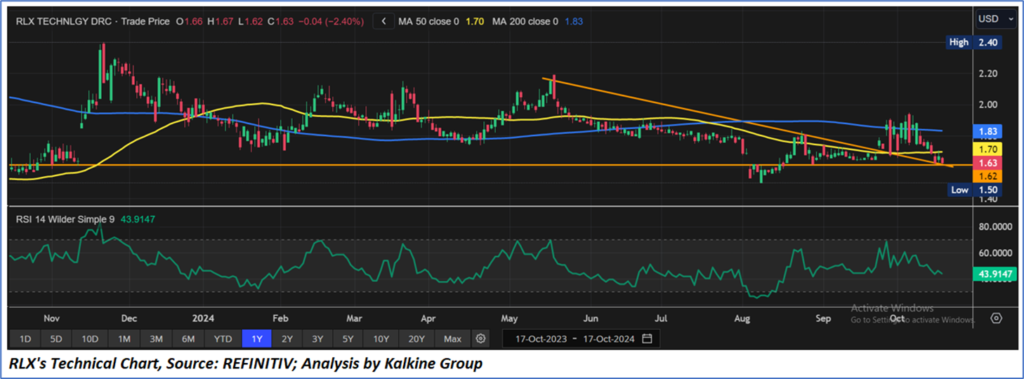Select the 5D time range

56,339
